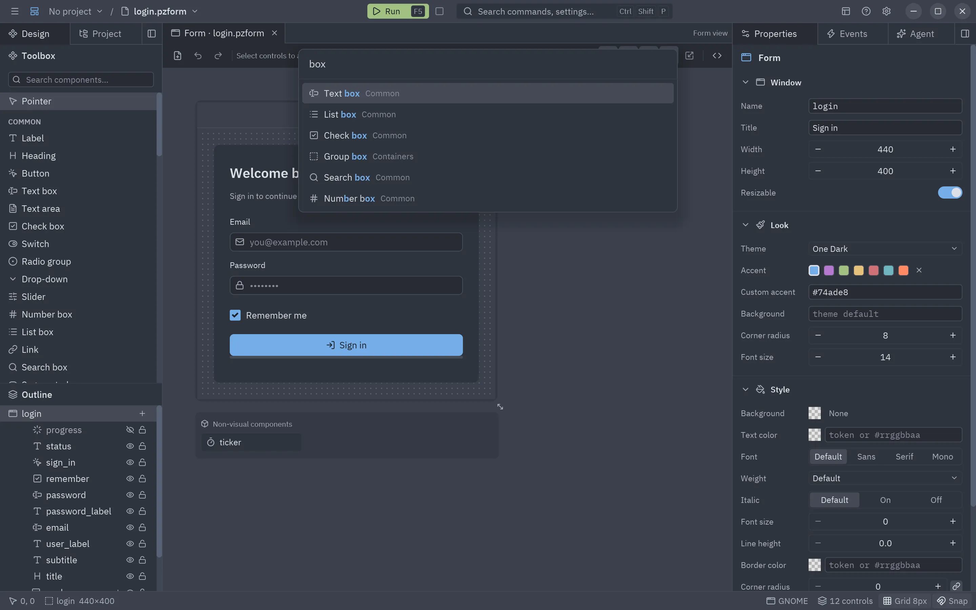Click link corner radius chain icon

(x=956, y=586)
